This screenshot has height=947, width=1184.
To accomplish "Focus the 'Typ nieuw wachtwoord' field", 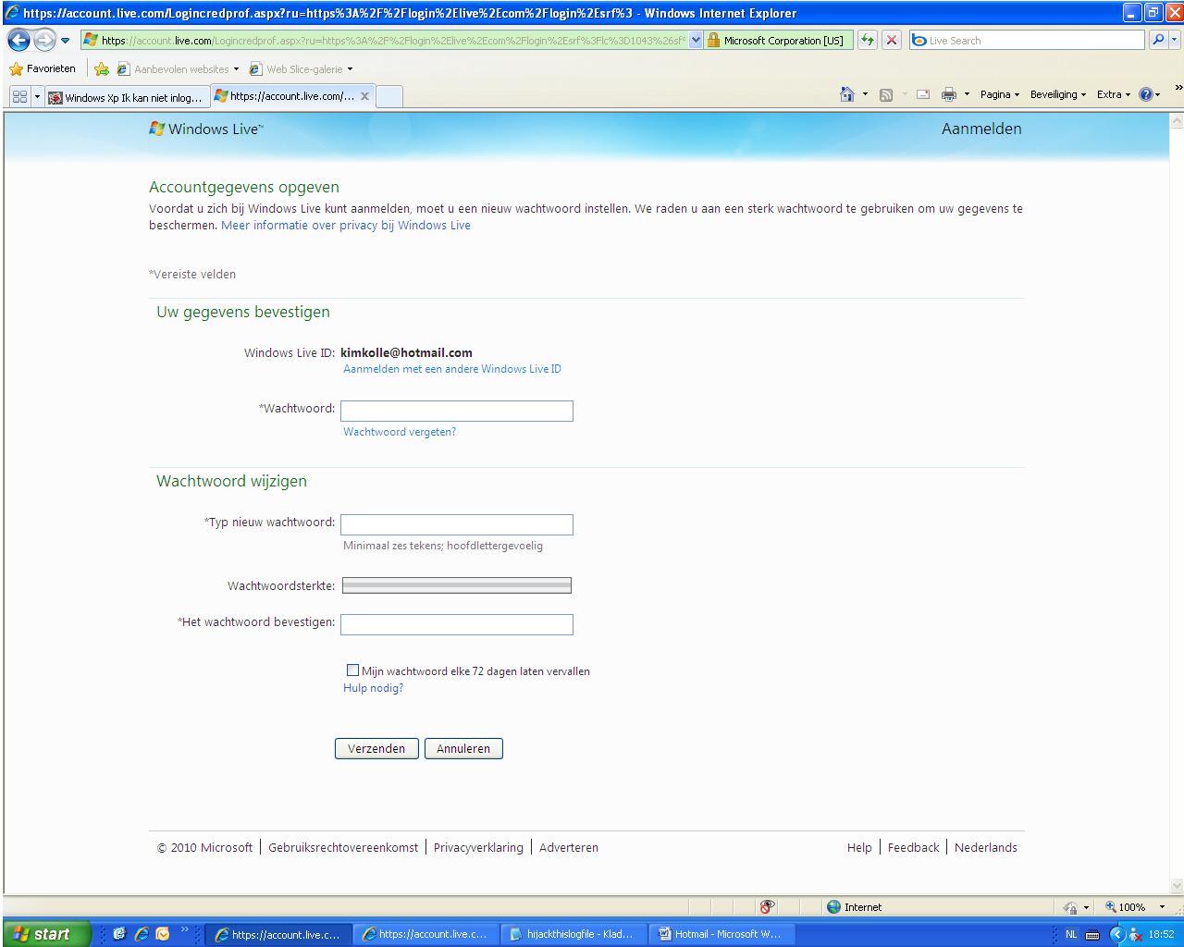I will coord(457,524).
